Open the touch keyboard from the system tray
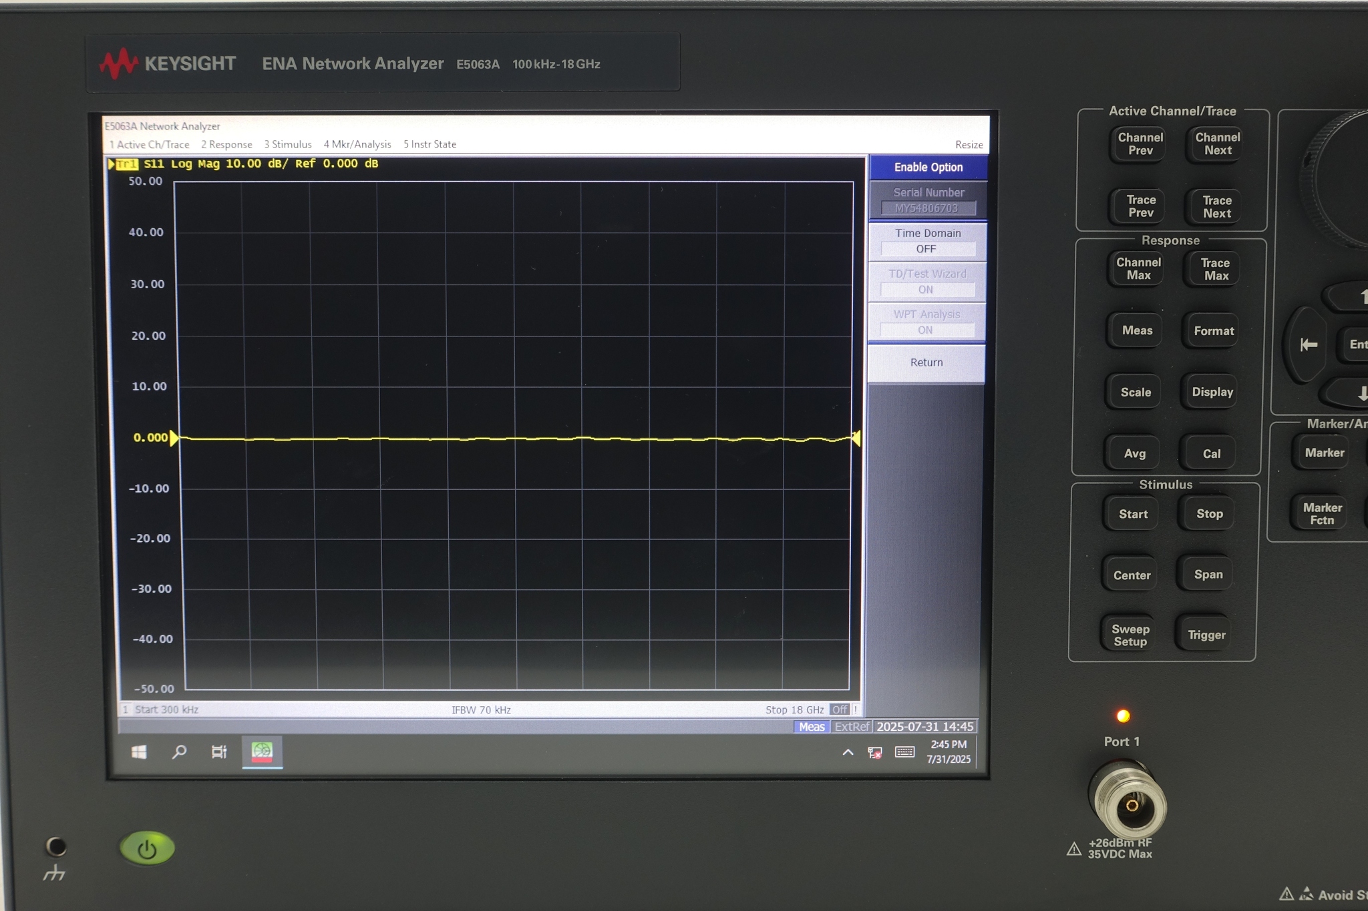1368x911 pixels. coord(903,752)
